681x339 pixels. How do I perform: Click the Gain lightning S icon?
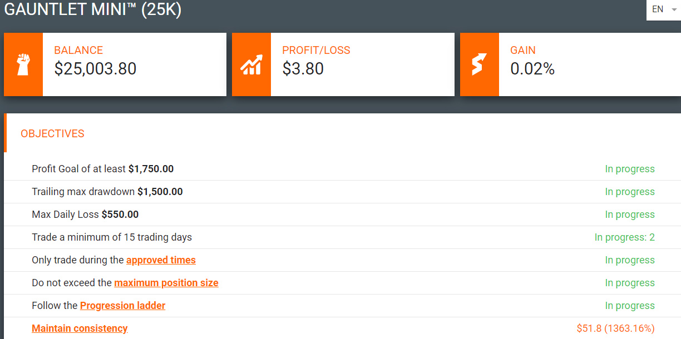pos(479,64)
